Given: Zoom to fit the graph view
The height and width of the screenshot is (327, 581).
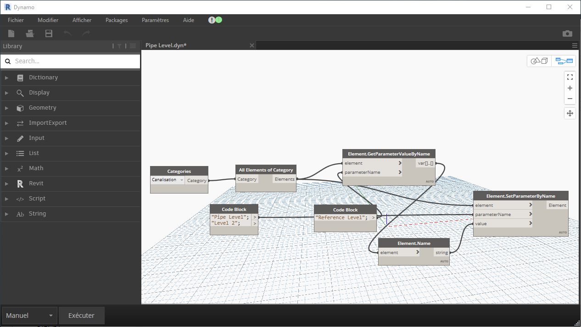Looking at the screenshot, I should point(570,77).
